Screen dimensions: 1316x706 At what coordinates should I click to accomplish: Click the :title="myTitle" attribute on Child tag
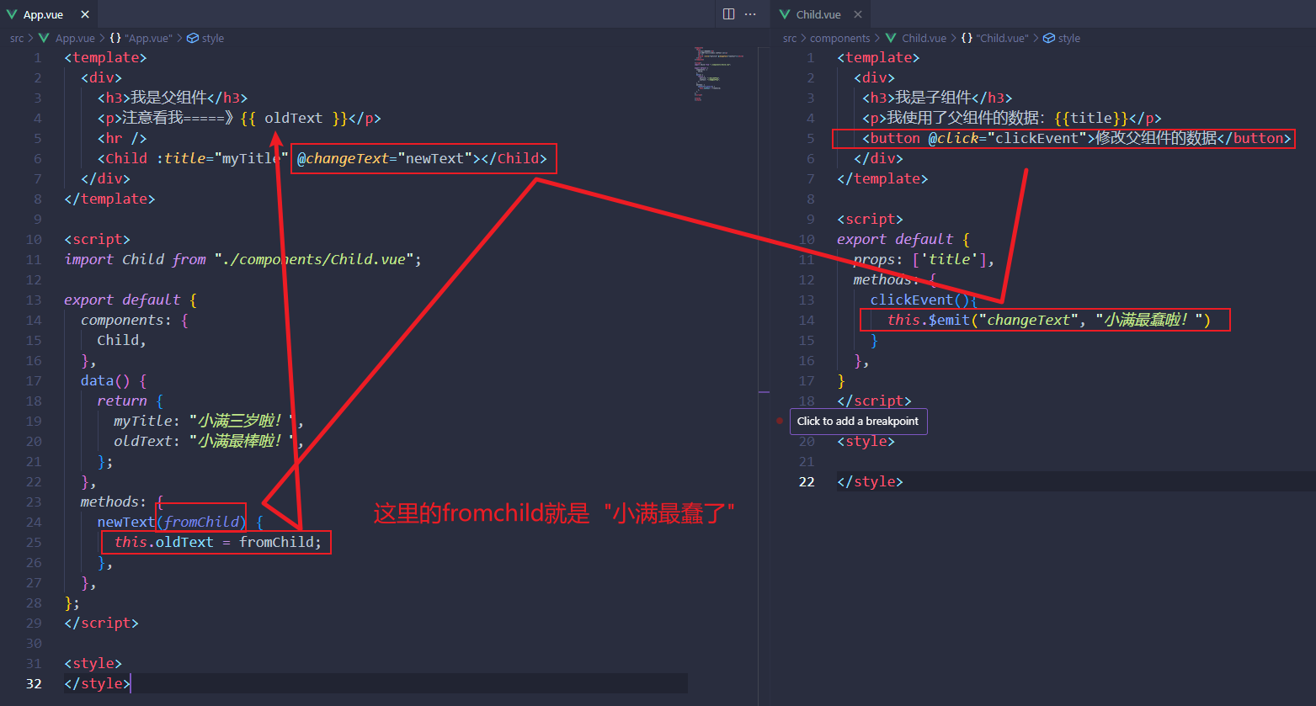(222, 158)
